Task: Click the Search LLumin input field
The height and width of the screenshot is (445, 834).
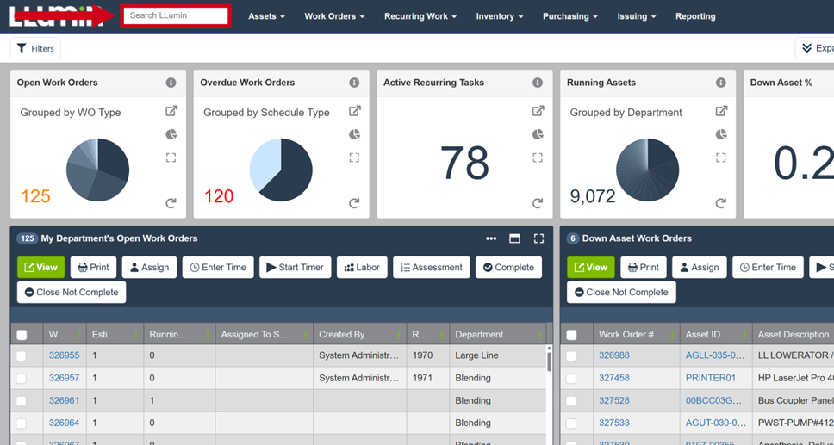Action: coord(176,15)
